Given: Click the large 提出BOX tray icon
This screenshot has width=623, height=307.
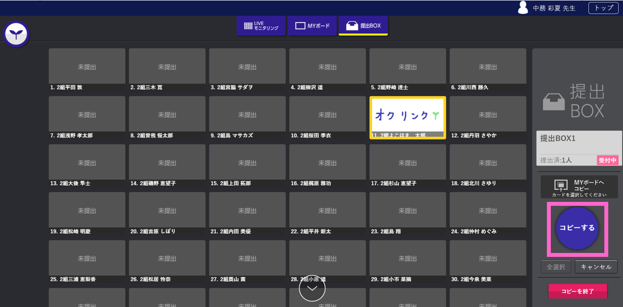Looking at the screenshot, I should pos(553,102).
